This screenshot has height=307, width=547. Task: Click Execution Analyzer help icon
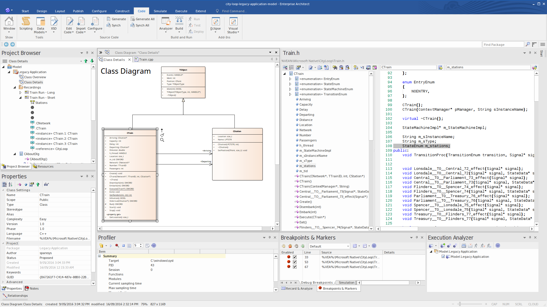click(x=498, y=246)
